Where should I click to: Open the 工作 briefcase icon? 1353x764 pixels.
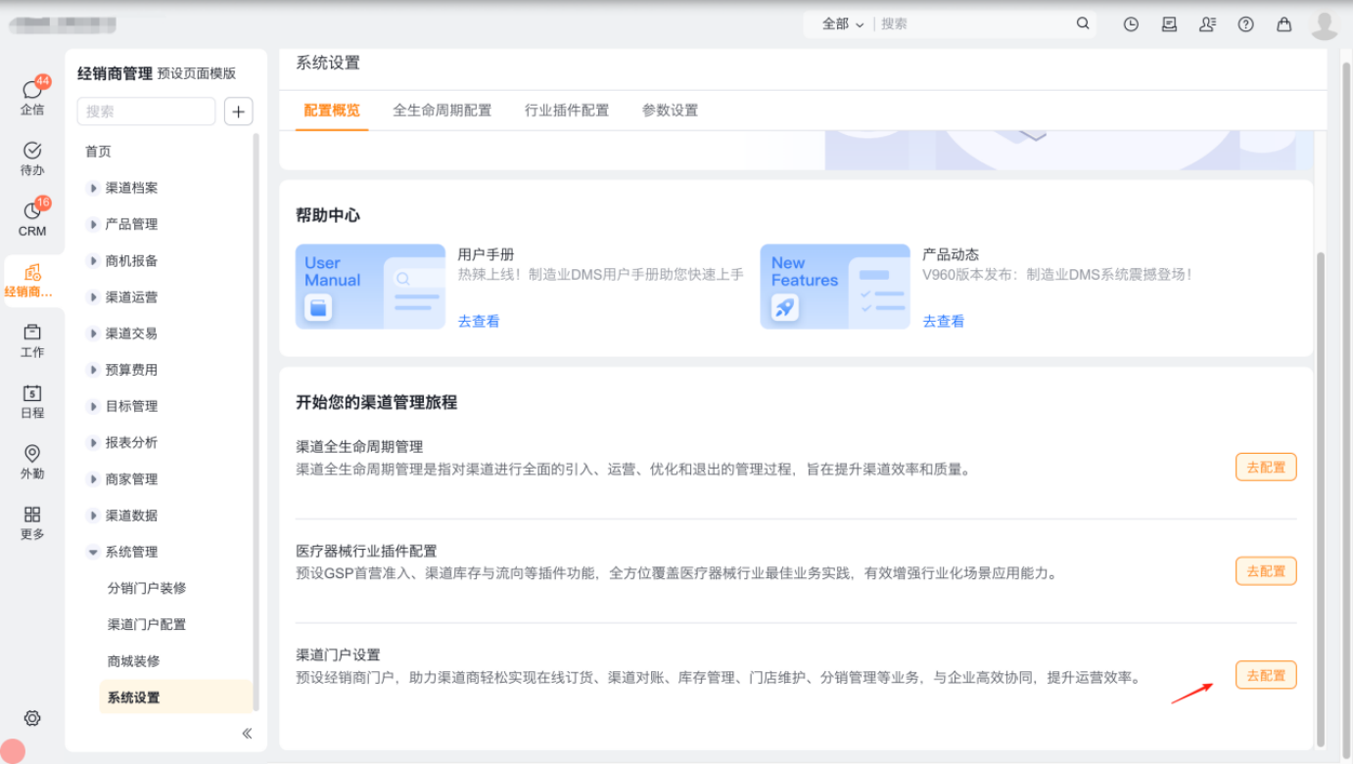(32, 339)
